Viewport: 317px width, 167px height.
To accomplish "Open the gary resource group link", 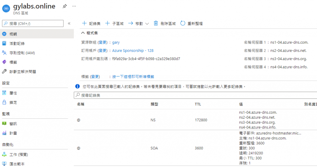I will [116, 42].
